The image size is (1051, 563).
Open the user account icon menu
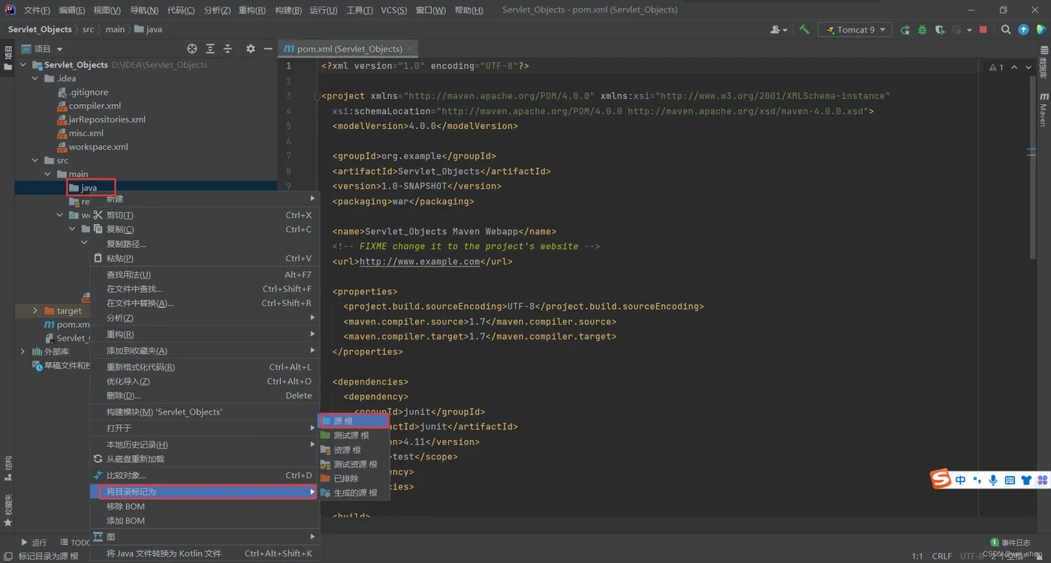point(778,30)
